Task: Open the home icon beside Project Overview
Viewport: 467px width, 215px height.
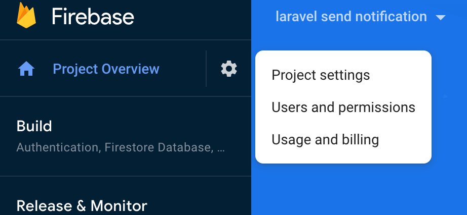Action: click(x=26, y=69)
